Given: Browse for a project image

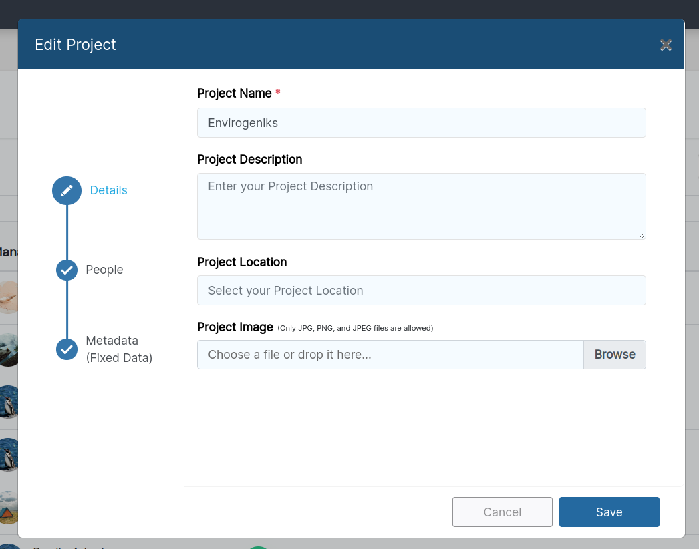Looking at the screenshot, I should [x=615, y=355].
